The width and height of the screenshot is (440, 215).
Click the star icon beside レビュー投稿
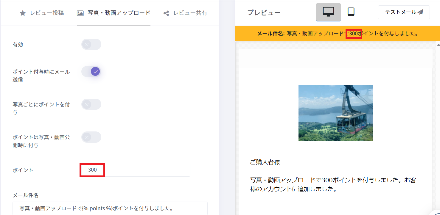click(23, 13)
